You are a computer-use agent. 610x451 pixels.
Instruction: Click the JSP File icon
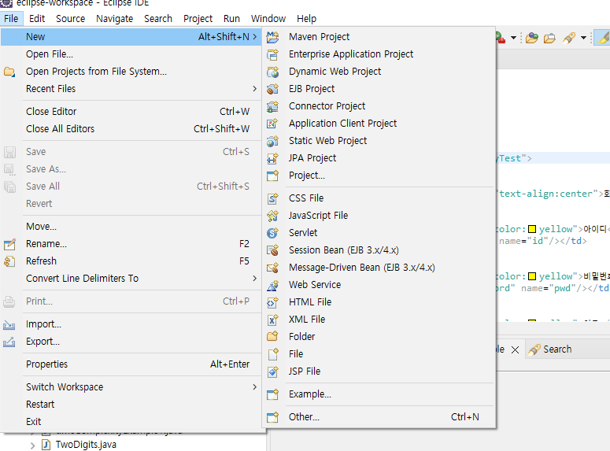pos(272,372)
